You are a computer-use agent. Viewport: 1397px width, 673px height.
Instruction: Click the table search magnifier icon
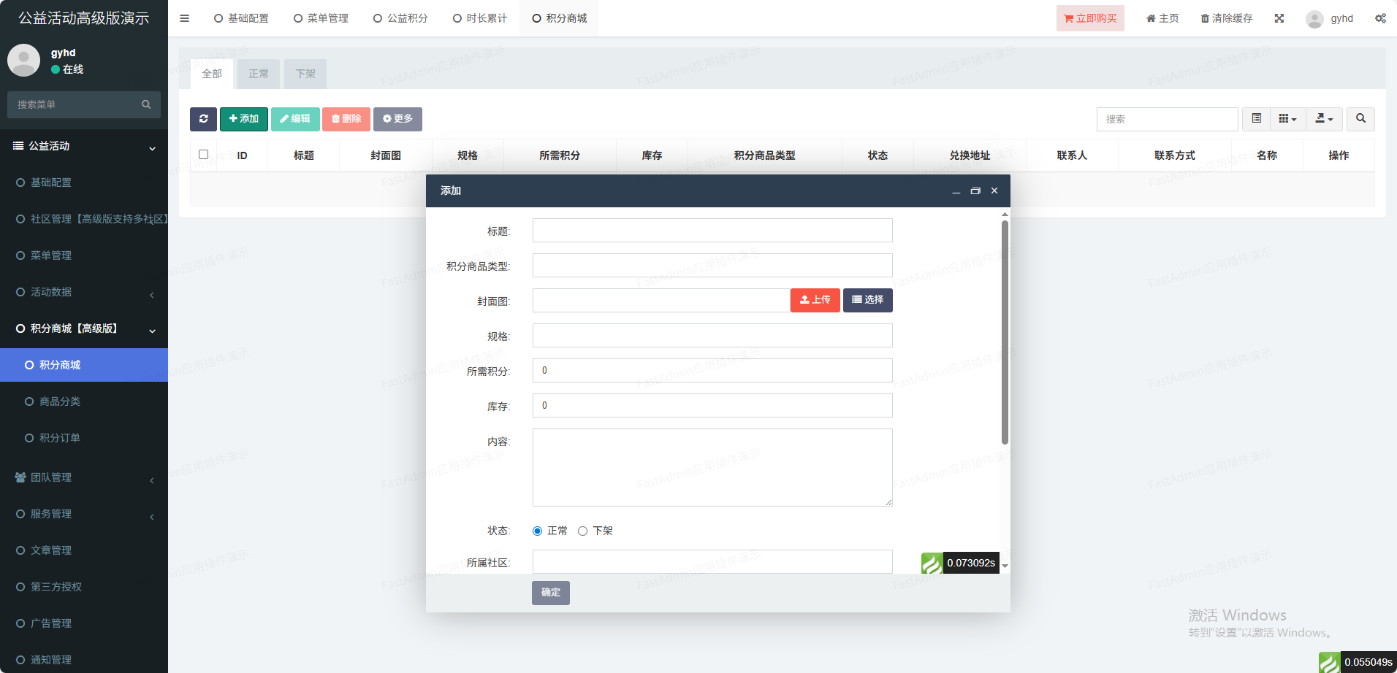point(1360,119)
